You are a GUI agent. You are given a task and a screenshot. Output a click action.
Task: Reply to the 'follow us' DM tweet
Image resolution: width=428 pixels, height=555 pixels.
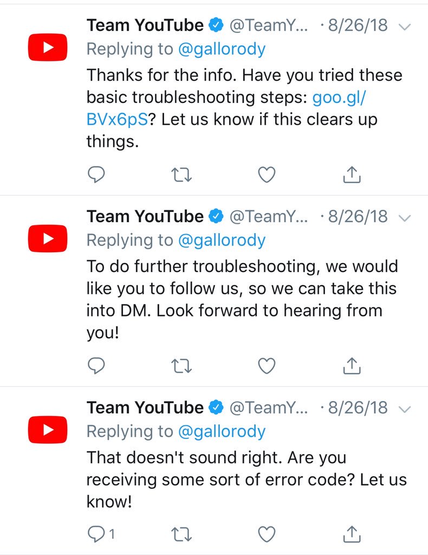pos(96,366)
